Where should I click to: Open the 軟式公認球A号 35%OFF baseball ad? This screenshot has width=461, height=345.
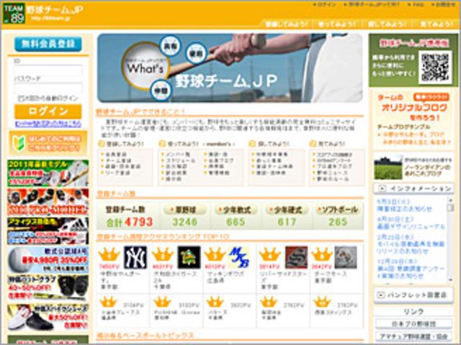(48, 259)
